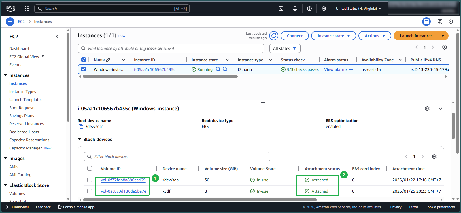Open Volumes in sidebar
The width and height of the screenshot is (461, 213).
pyautogui.click(x=17, y=193)
